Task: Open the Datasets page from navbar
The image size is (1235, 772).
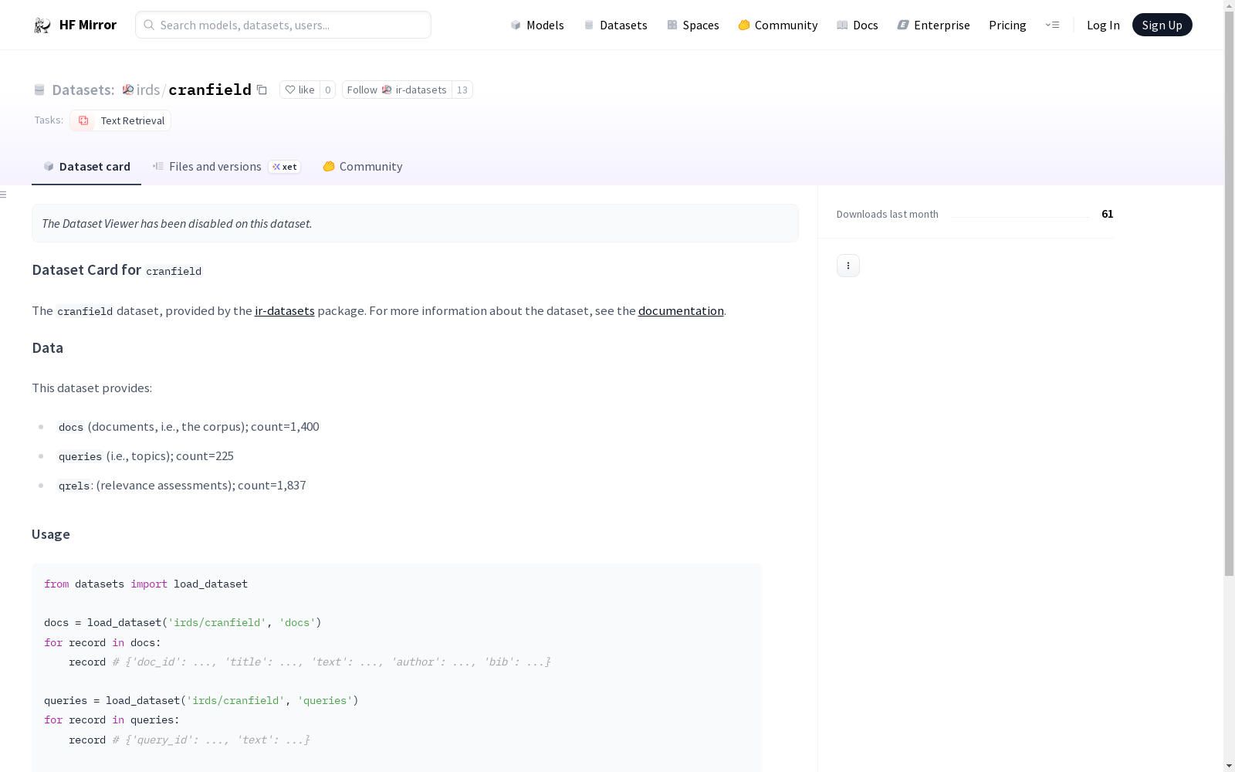Action: [x=615, y=25]
